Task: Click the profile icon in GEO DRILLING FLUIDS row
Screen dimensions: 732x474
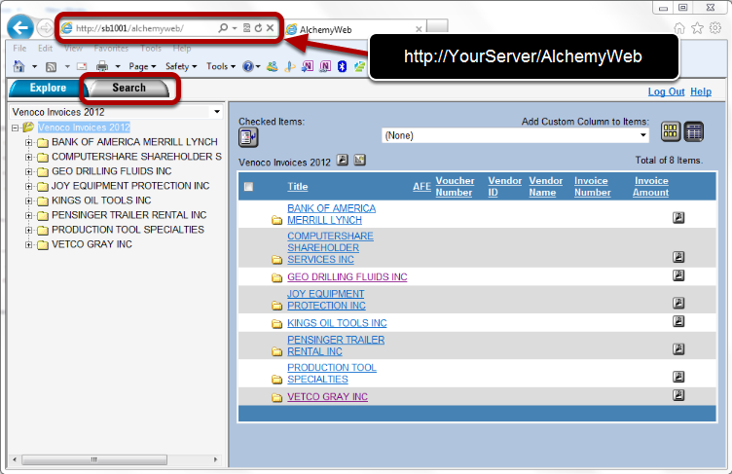Action: (678, 275)
